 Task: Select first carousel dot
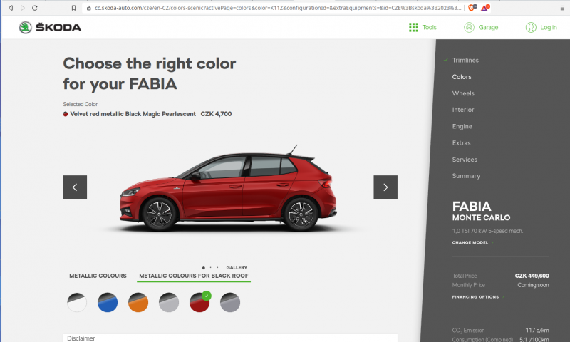click(204, 268)
